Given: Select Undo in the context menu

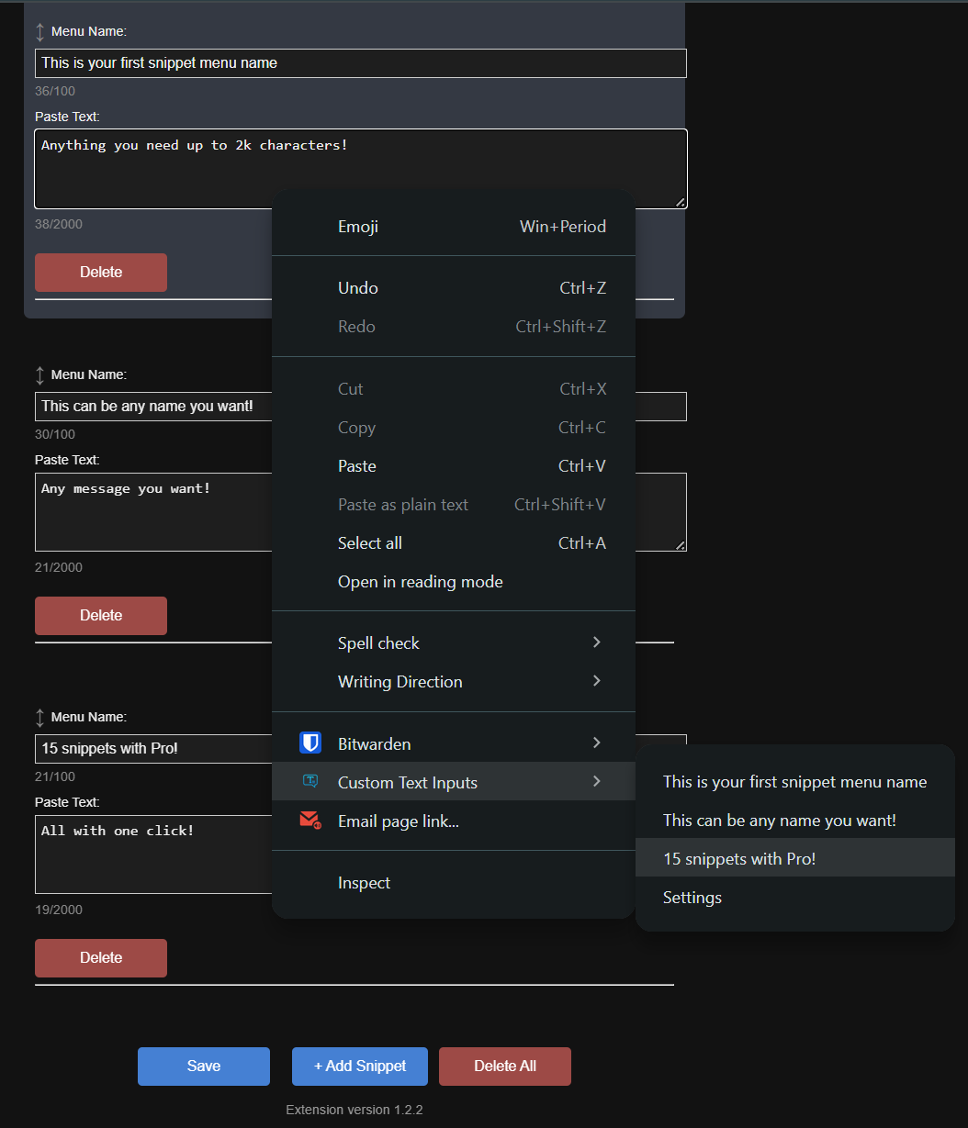Looking at the screenshot, I should pyautogui.click(x=454, y=288).
